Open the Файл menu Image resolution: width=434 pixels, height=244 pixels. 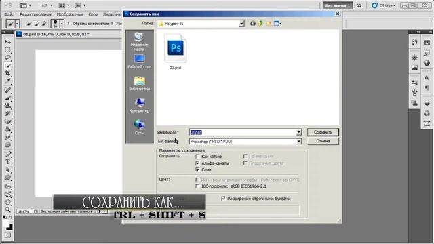(x=9, y=14)
